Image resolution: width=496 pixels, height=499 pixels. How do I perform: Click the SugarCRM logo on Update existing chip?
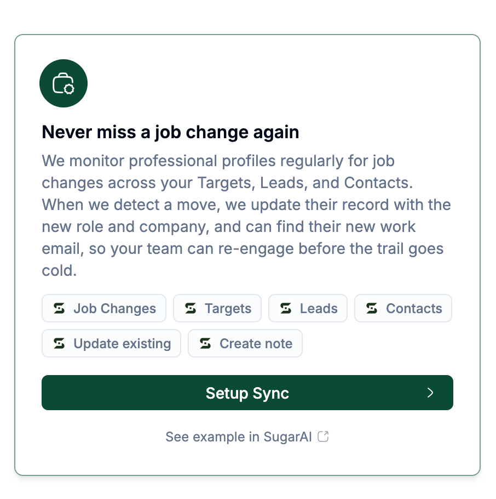[x=59, y=343]
